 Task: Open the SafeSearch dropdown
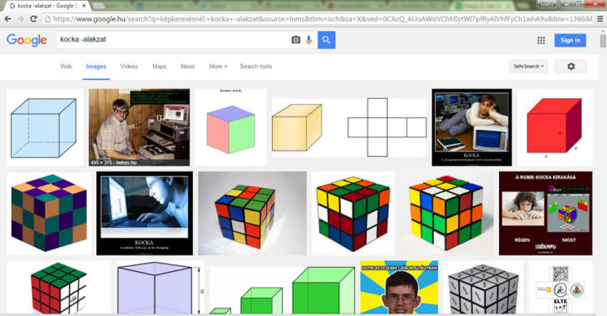[x=528, y=67]
